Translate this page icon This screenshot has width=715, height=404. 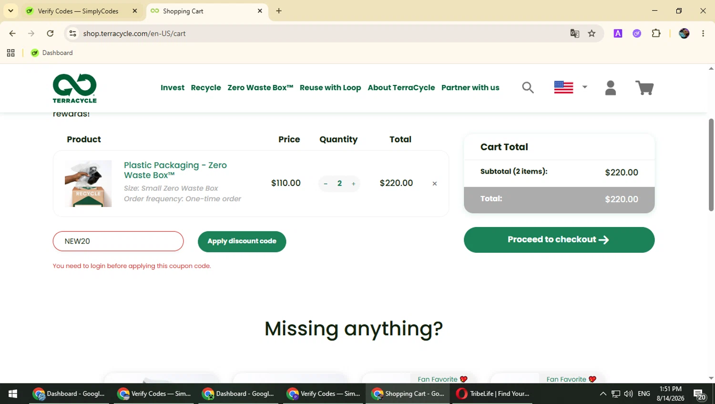[575, 33]
